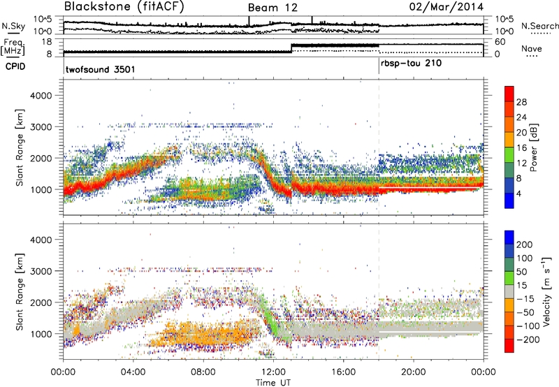Click the dashed CPID change line at 18:00 in the power panel
Image resolution: width=559 pixels, height=387 pixels.
pos(379,147)
